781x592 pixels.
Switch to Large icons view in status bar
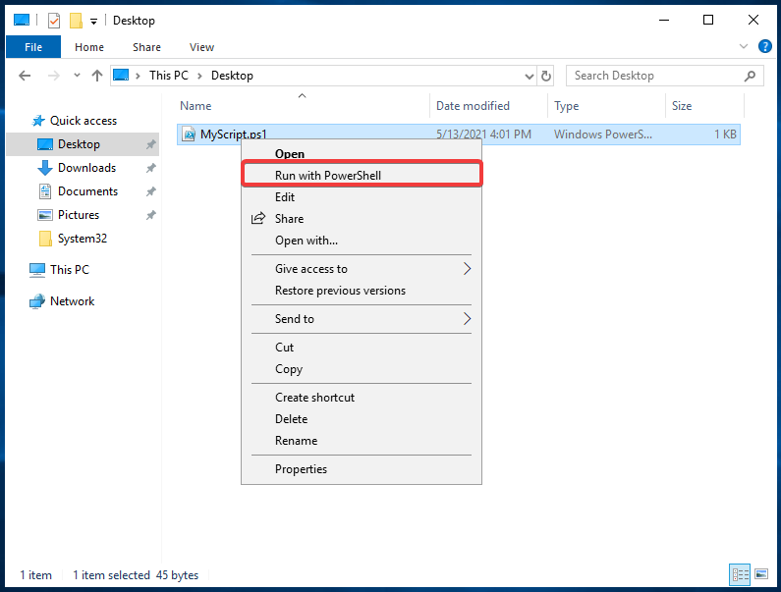(761, 575)
